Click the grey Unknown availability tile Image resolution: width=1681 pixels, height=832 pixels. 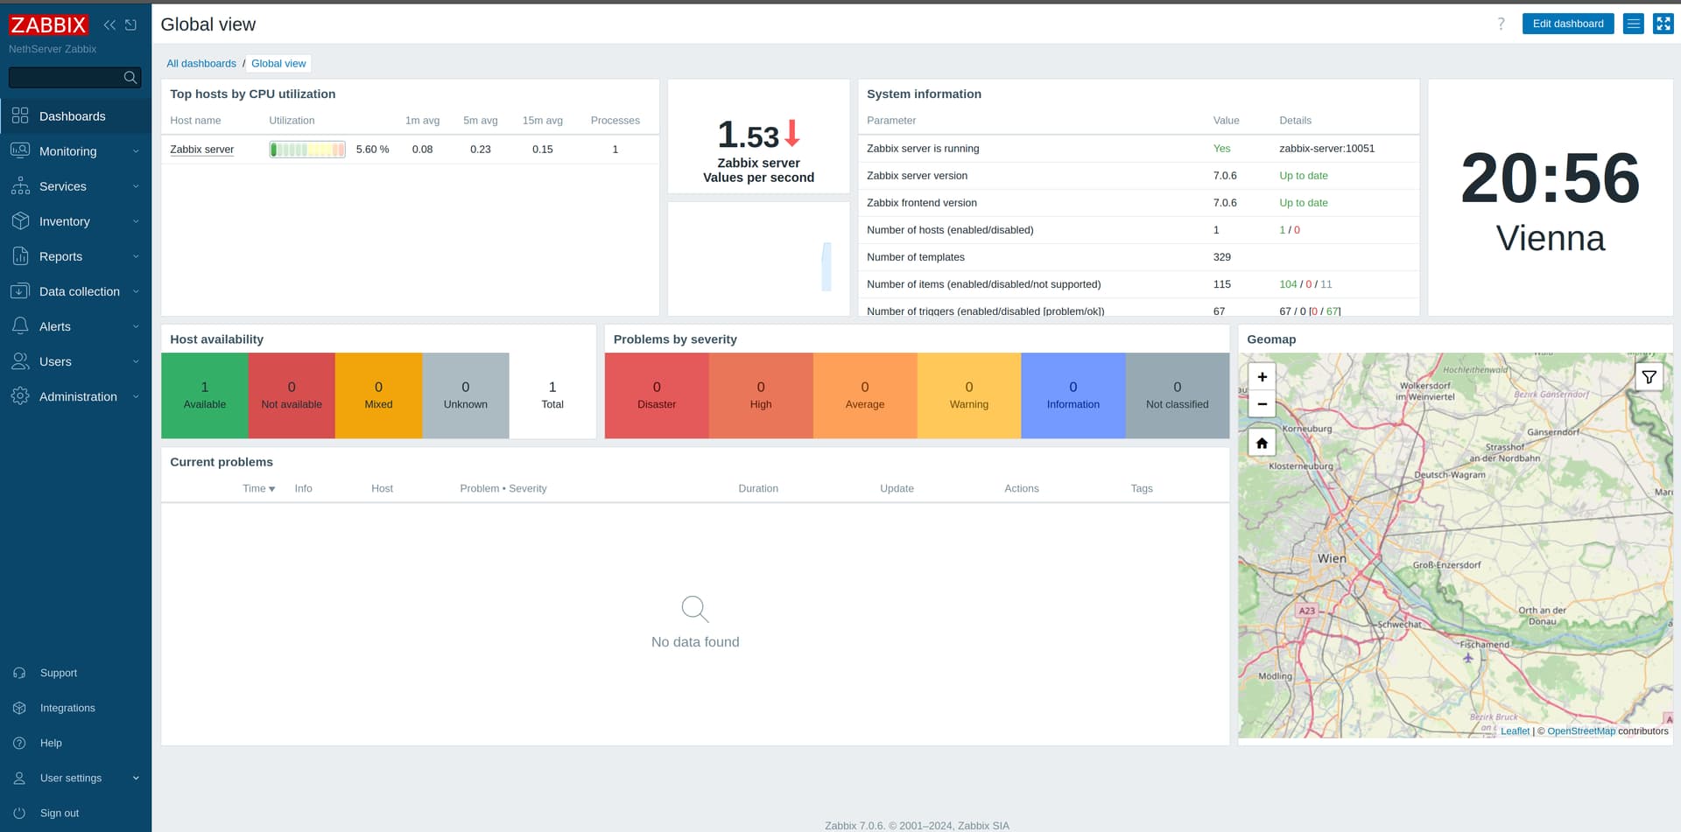pyautogui.click(x=466, y=395)
